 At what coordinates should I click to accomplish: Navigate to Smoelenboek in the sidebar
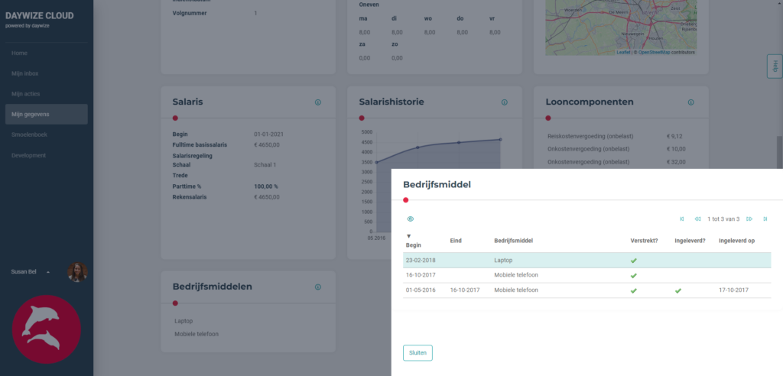pyautogui.click(x=29, y=135)
